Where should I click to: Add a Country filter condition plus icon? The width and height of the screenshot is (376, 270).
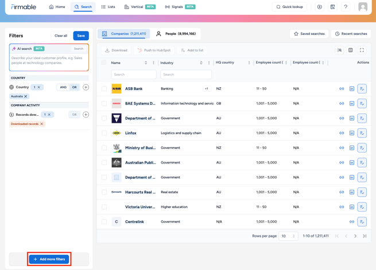pos(86,87)
